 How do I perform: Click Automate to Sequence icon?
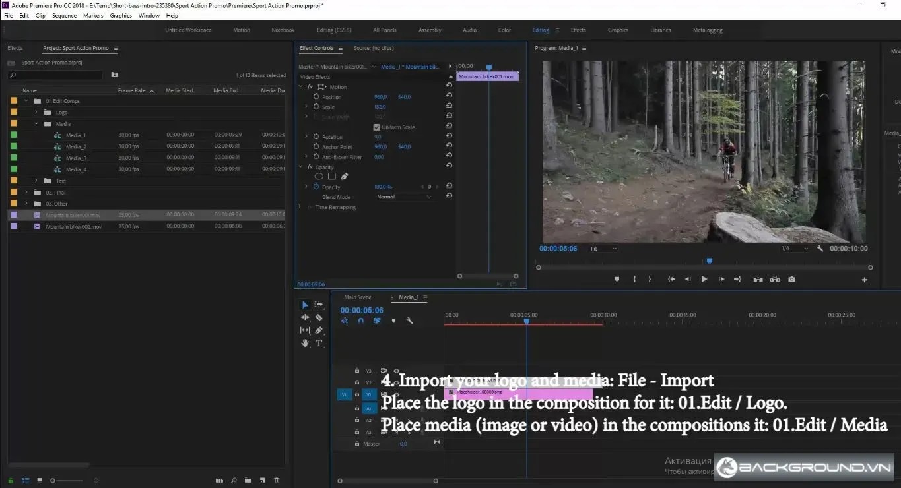tap(219, 480)
